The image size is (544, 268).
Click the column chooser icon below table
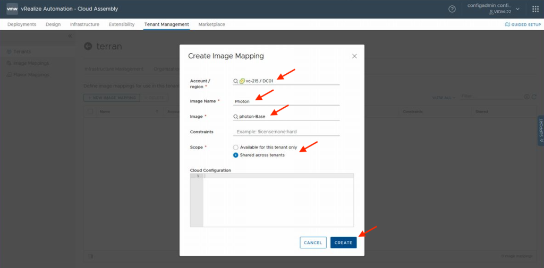tap(90, 256)
